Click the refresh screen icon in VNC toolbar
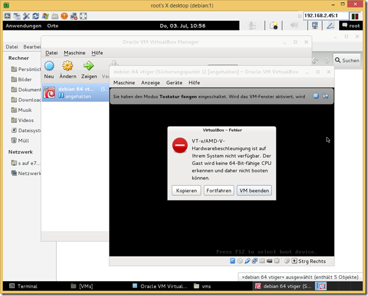This screenshot has width=368, height=296. pos(35,16)
